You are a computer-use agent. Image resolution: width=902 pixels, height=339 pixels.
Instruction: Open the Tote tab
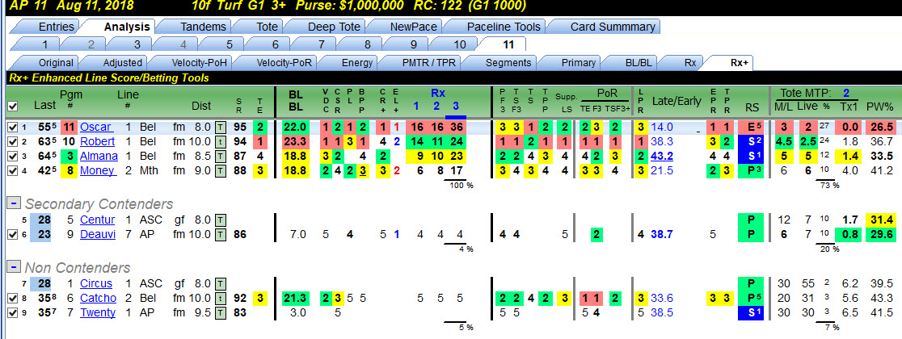tap(267, 27)
